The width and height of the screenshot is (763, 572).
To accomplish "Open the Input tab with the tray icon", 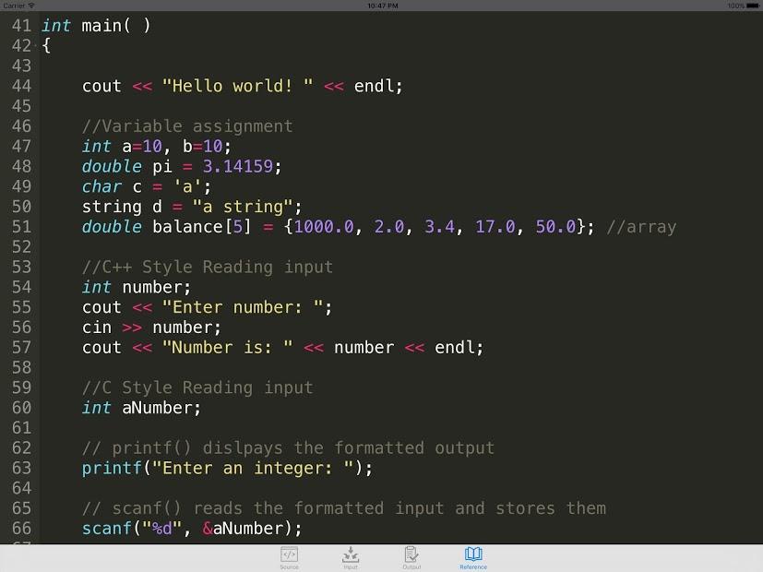I will [351, 554].
